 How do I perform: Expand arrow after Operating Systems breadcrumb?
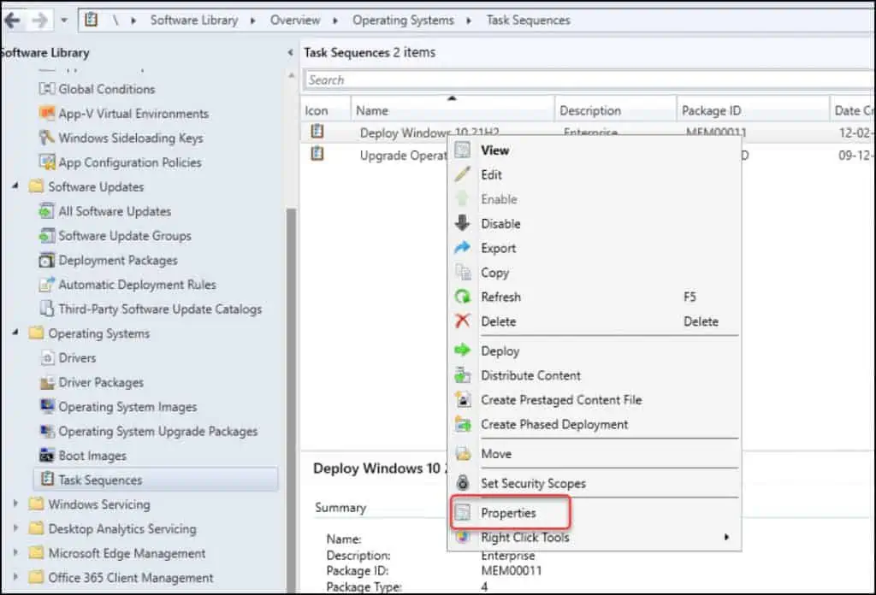pyautogui.click(x=469, y=21)
